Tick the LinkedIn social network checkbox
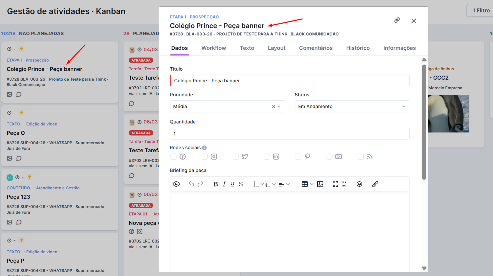The height and width of the screenshot is (276, 493). (267, 157)
